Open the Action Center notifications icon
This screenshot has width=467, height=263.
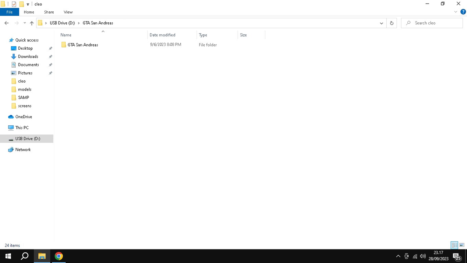point(456,256)
